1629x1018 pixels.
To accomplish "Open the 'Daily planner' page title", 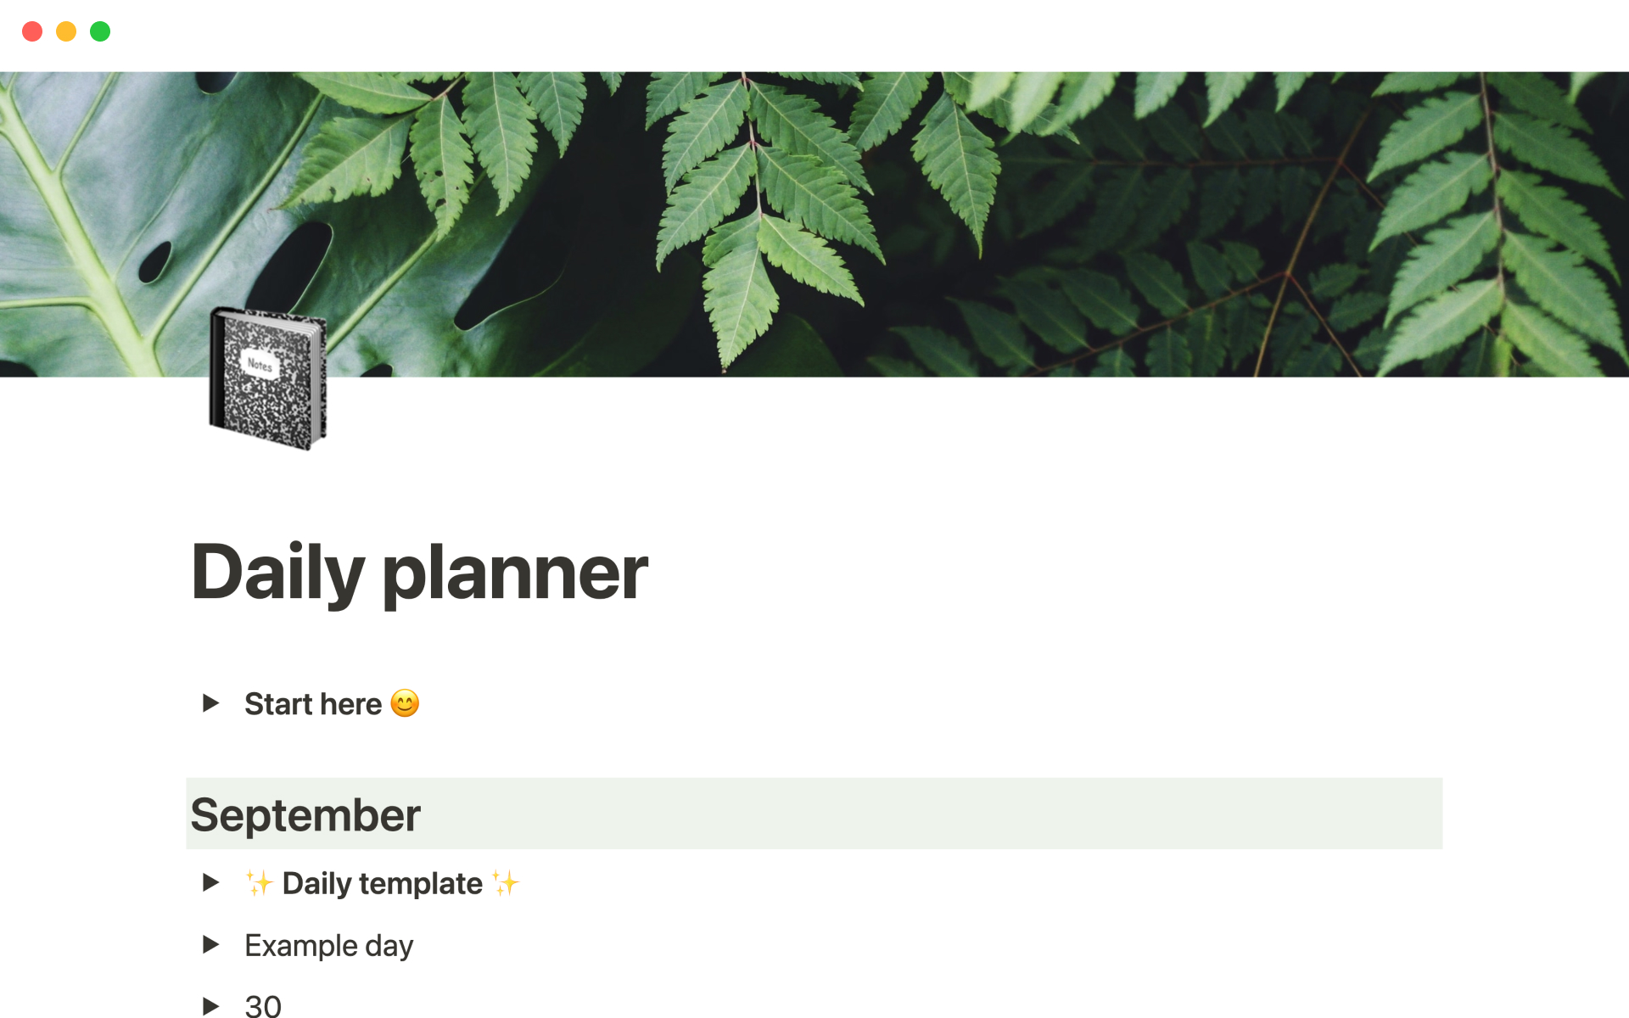I will tap(417, 571).
